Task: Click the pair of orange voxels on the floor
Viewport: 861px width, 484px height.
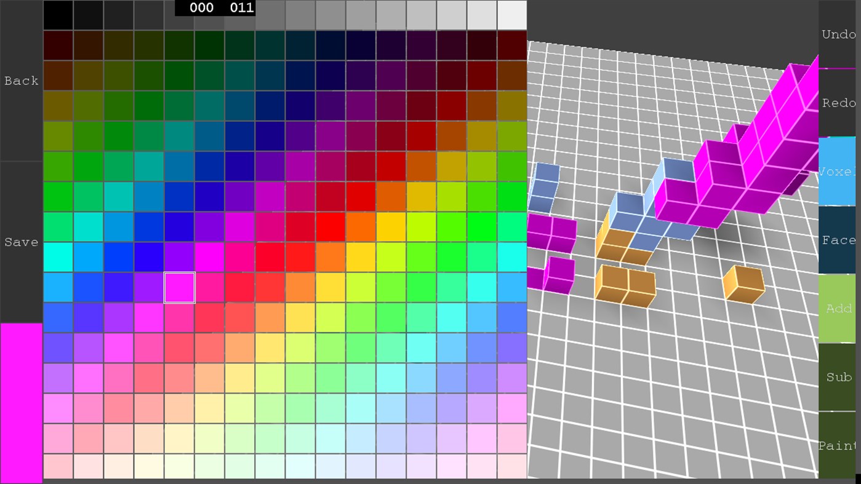Action: click(x=625, y=287)
